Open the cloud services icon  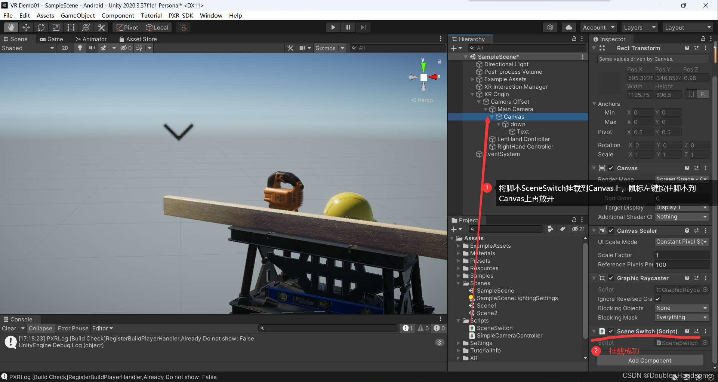[568, 27]
